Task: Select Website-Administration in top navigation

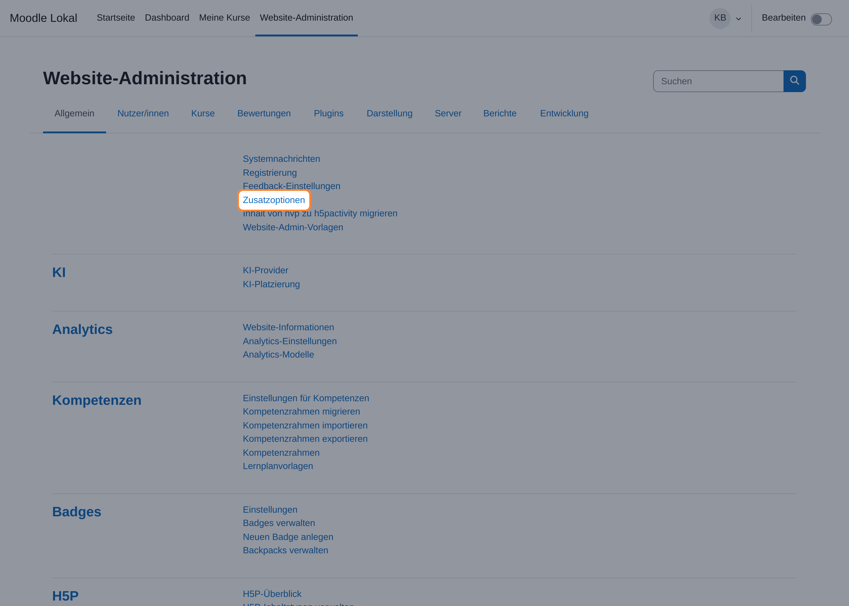Action: tap(306, 18)
